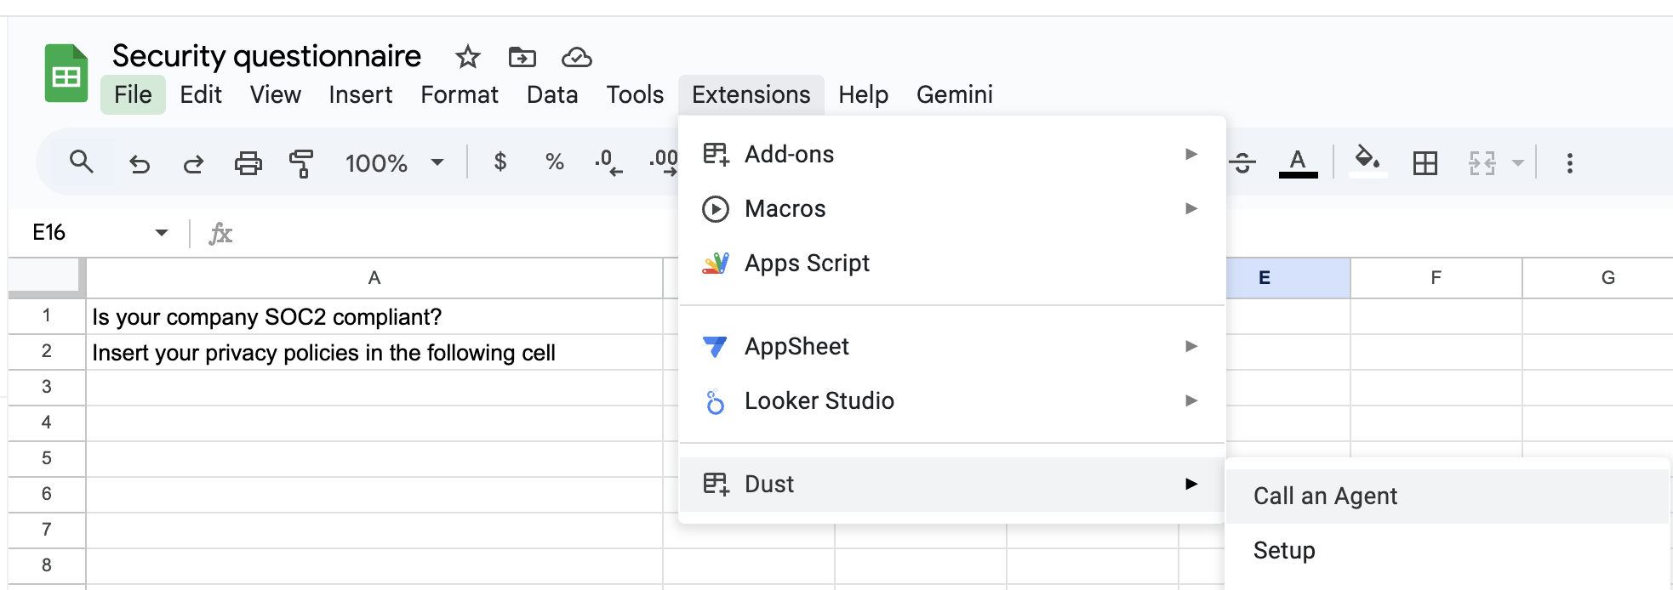Select column F header
The height and width of the screenshot is (590, 1673).
[x=1436, y=278]
